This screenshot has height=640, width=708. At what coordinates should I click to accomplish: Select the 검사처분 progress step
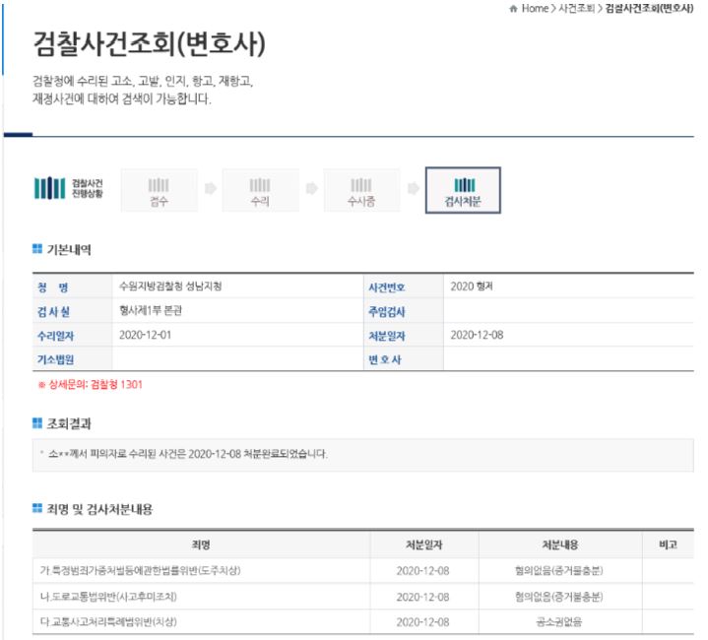[x=463, y=190]
